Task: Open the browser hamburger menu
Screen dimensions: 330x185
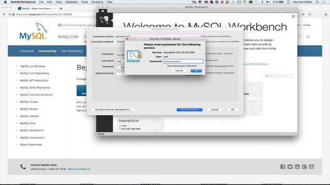Action: 325,14
